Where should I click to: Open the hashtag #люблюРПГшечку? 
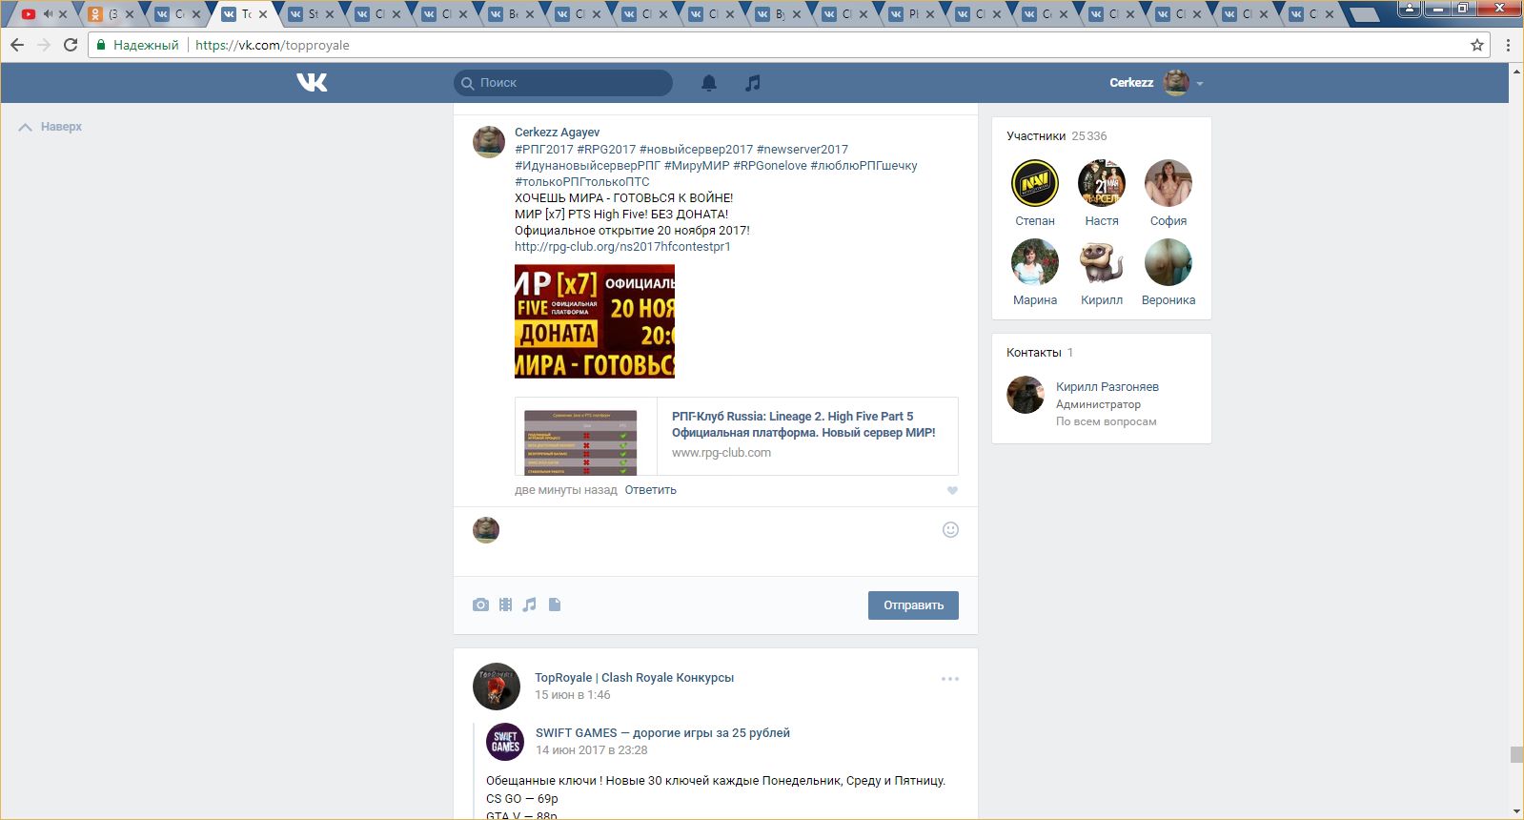(864, 166)
